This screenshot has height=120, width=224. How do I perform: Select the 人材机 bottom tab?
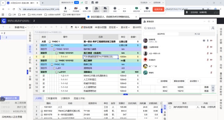(x=39, y=98)
